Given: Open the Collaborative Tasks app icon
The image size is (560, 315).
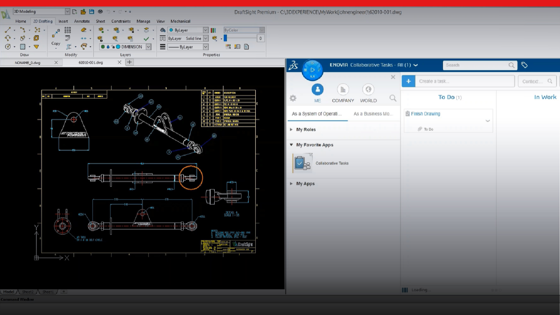Looking at the screenshot, I should (x=302, y=163).
